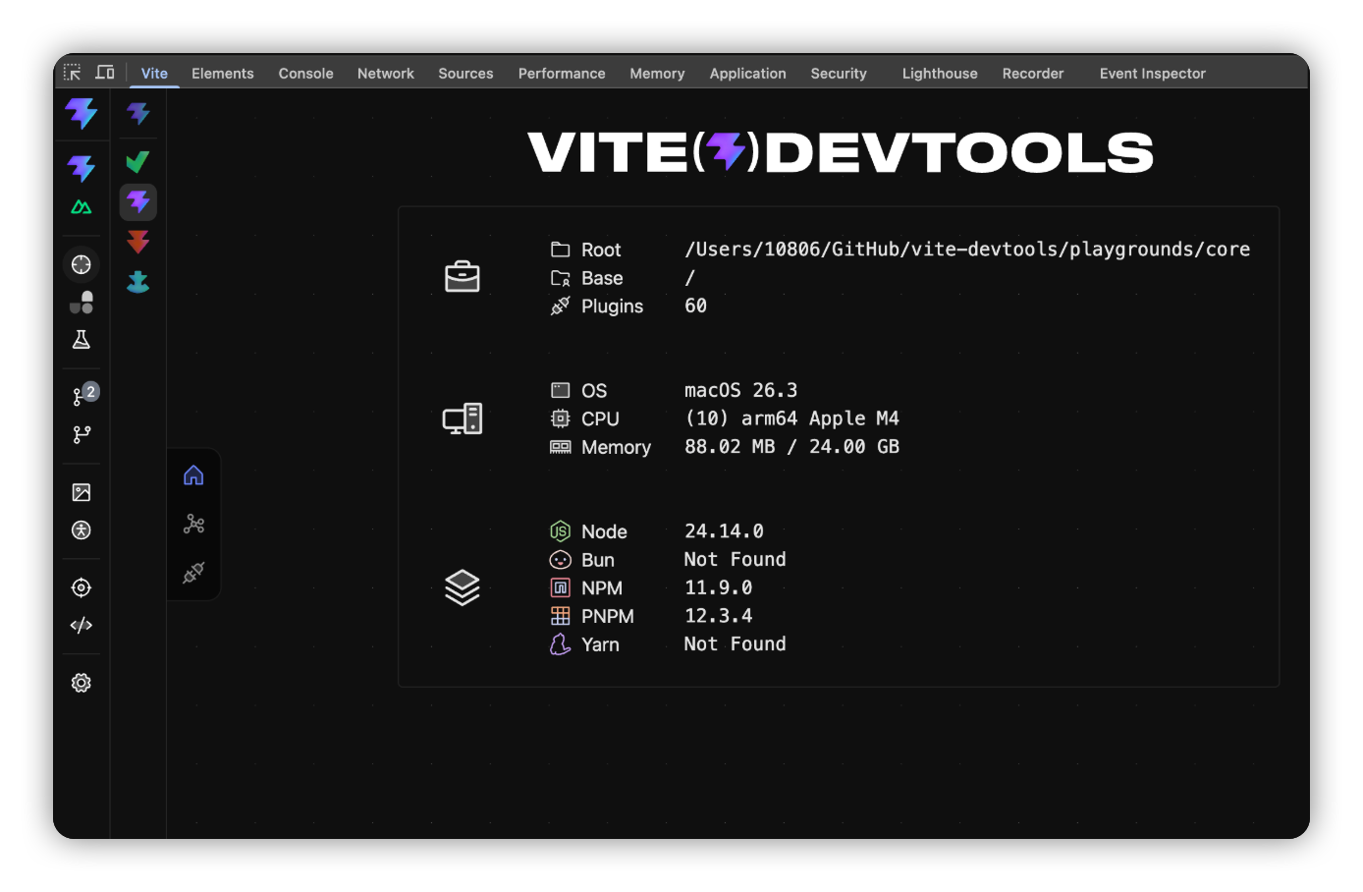Click the NPM label
This screenshot has width=1363, height=892.
(602, 587)
